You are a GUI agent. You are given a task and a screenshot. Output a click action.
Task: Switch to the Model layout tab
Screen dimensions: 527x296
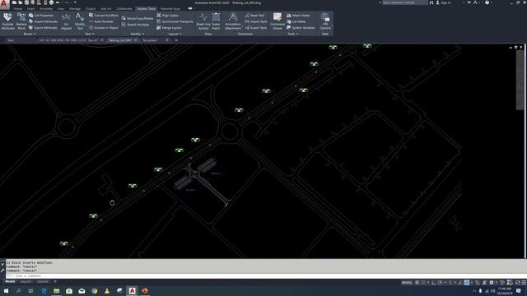point(10,281)
